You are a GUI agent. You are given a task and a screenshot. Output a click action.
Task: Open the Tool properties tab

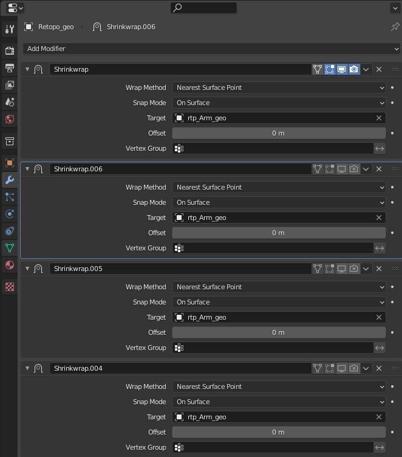(9, 29)
